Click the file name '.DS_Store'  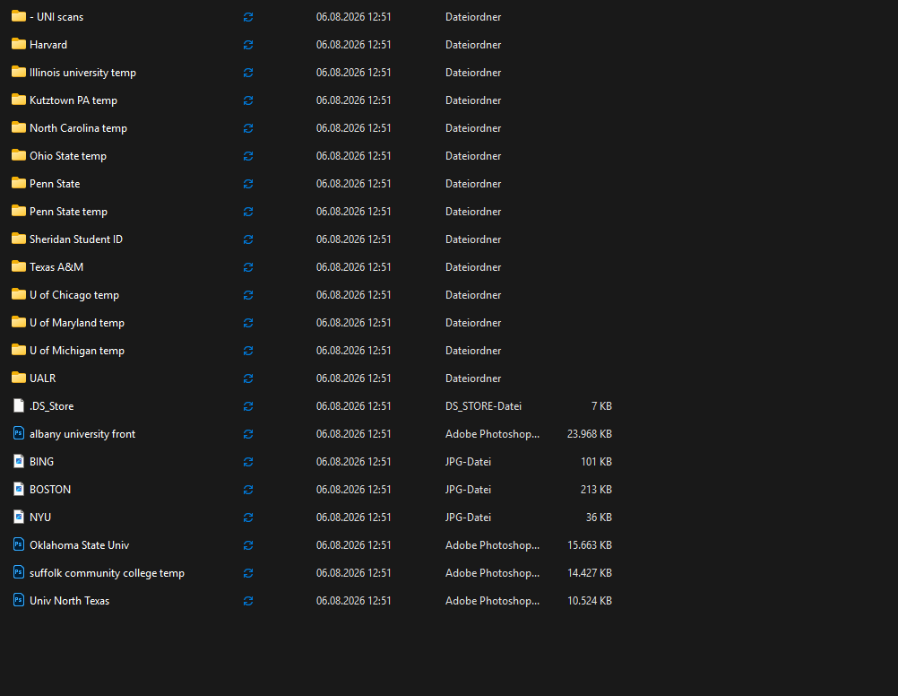coord(52,406)
